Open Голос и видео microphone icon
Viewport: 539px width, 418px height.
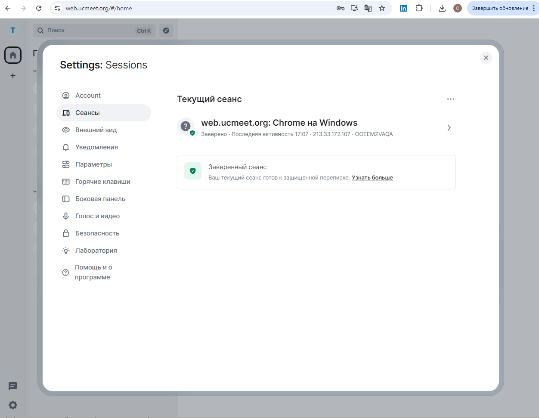point(65,216)
